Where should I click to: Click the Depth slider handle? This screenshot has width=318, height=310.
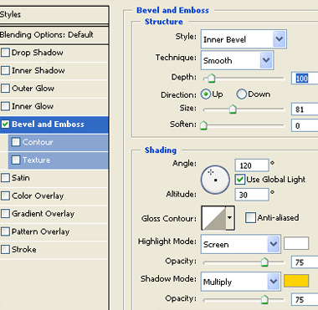coord(212,79)
